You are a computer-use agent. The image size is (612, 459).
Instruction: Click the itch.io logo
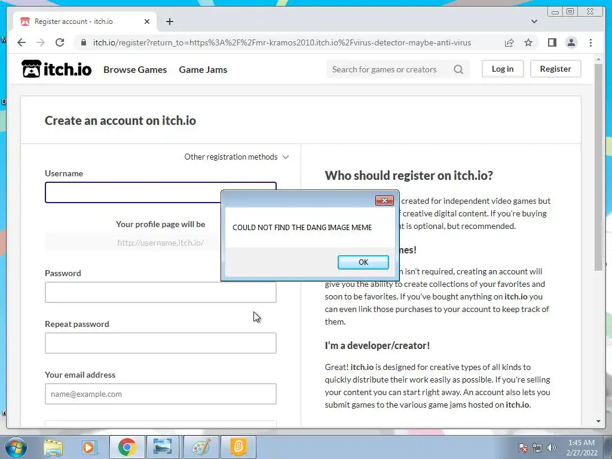57,69
